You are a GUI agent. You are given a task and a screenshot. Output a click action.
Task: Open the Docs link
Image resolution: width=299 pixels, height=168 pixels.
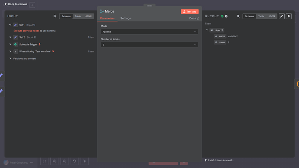click(194, 18)
